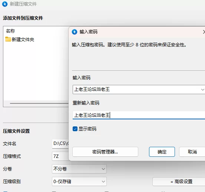Click the 显示密码 label text
This screenshot has width=205, height=192.
87,129
